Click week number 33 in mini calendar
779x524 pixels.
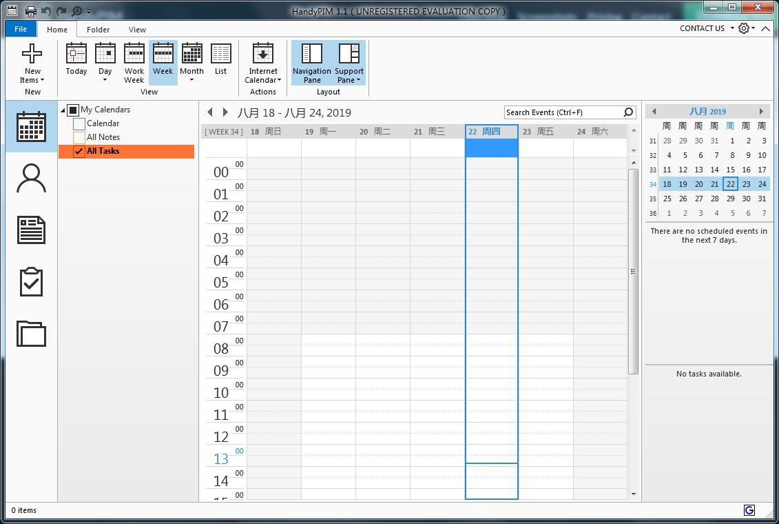(653, 170)
